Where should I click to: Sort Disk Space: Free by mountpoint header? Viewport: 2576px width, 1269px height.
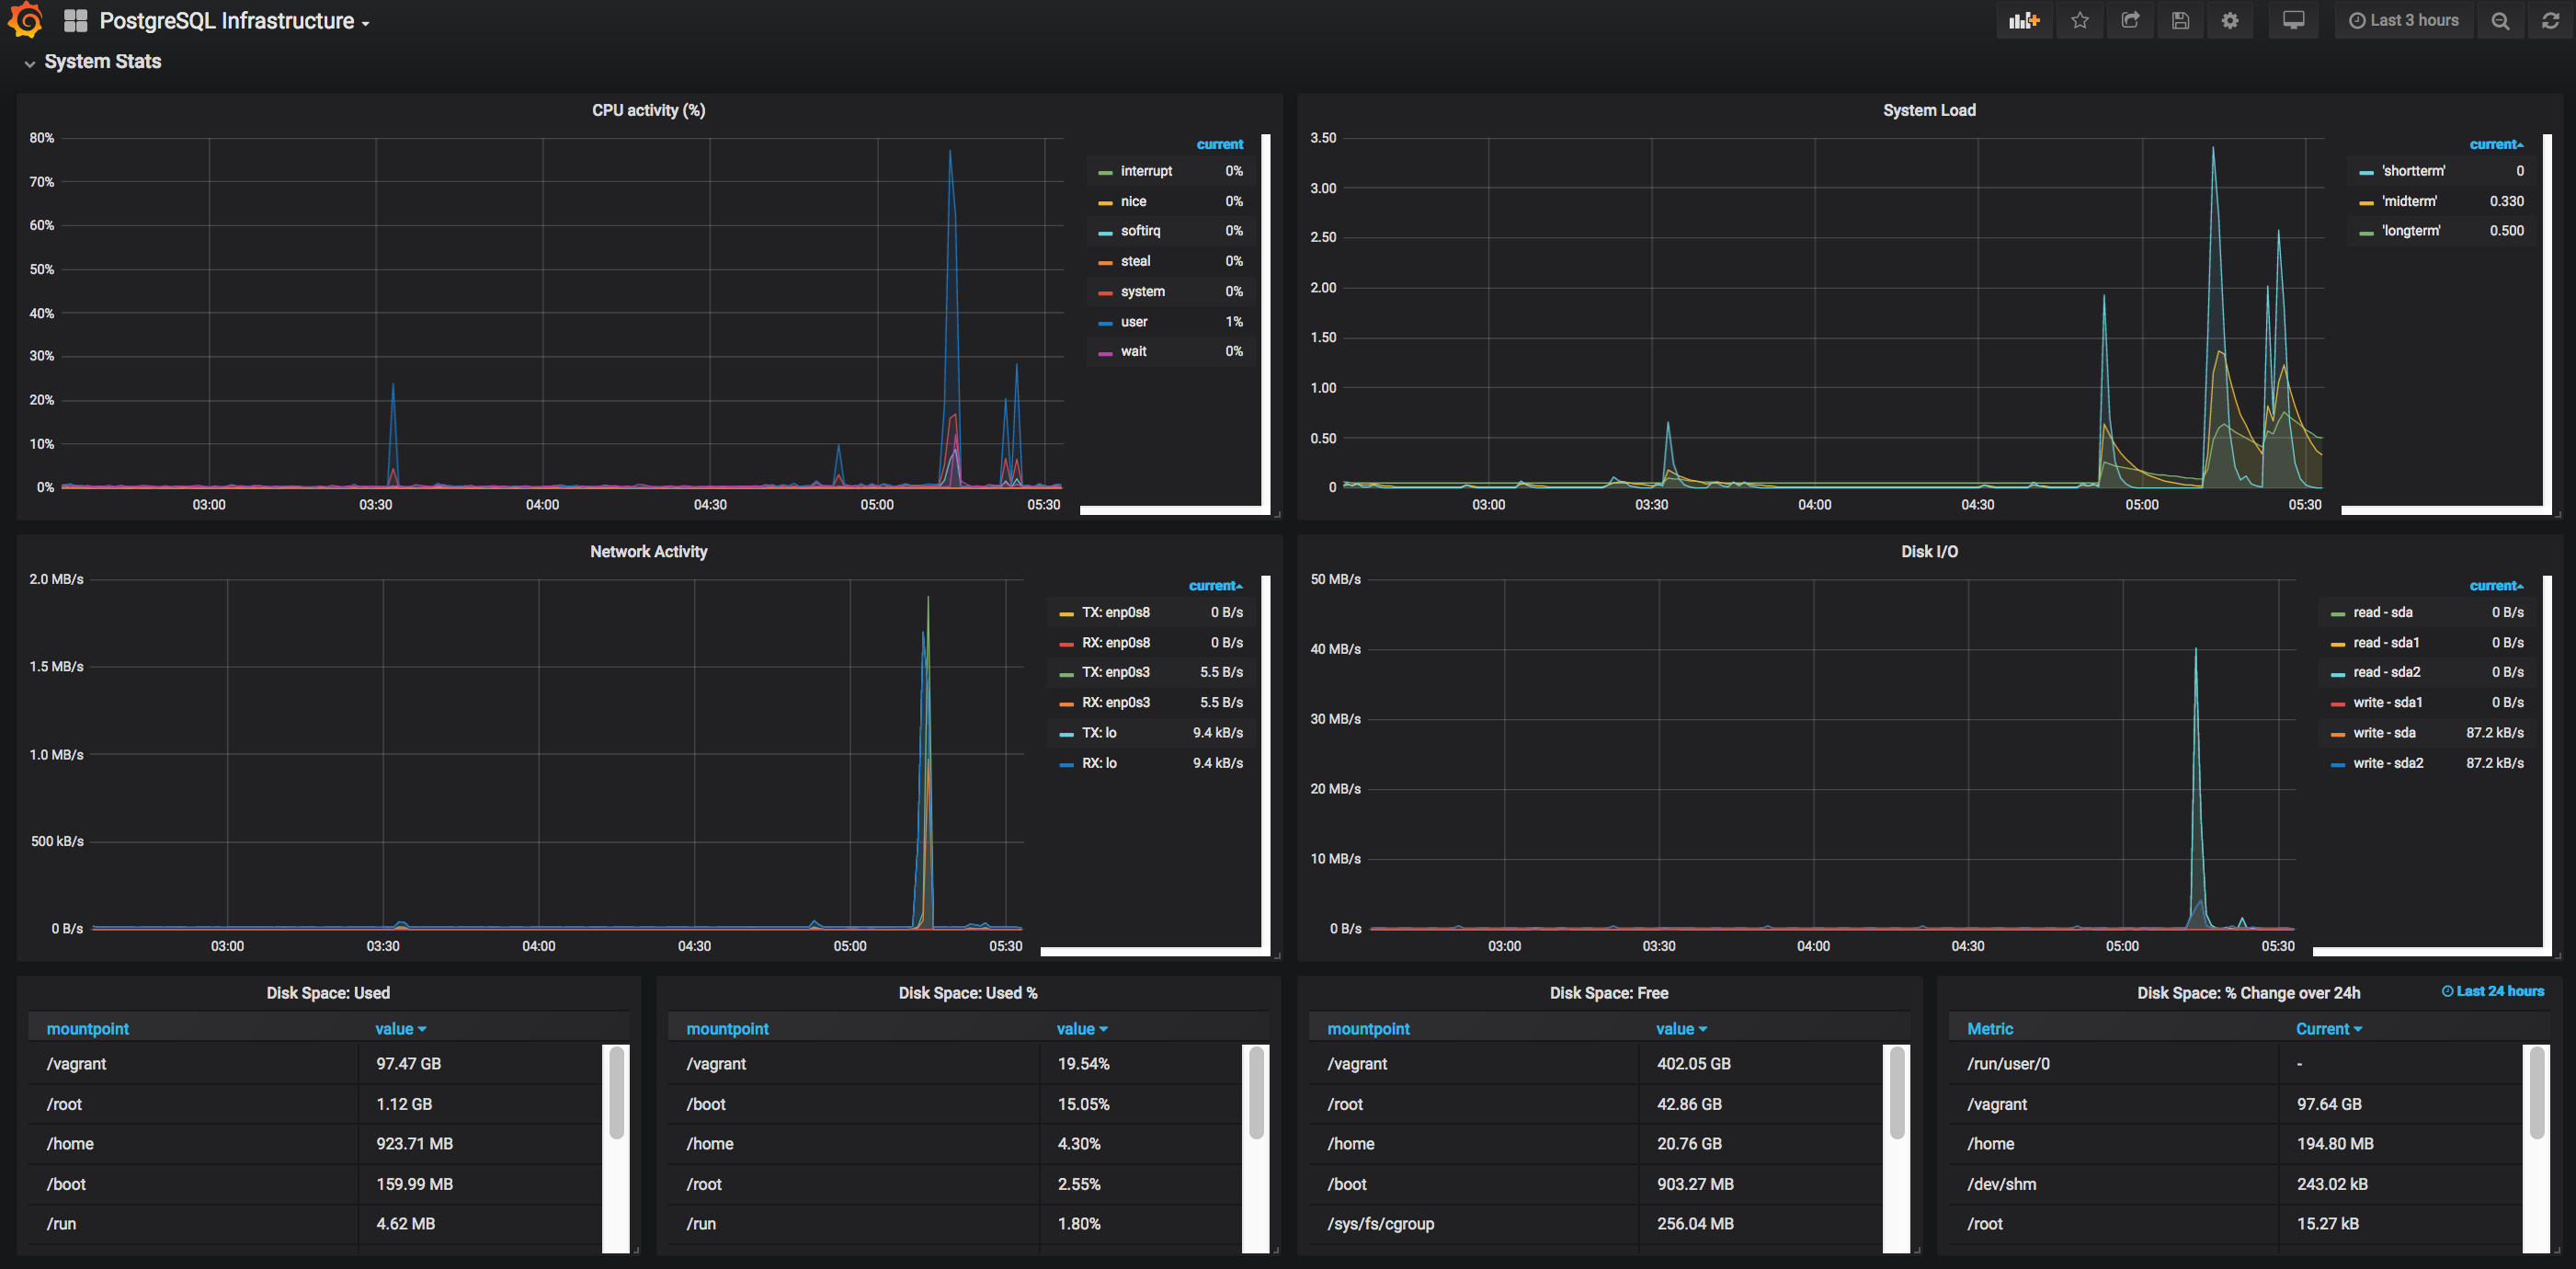pyautogui.click(x=1368, y=1029)
